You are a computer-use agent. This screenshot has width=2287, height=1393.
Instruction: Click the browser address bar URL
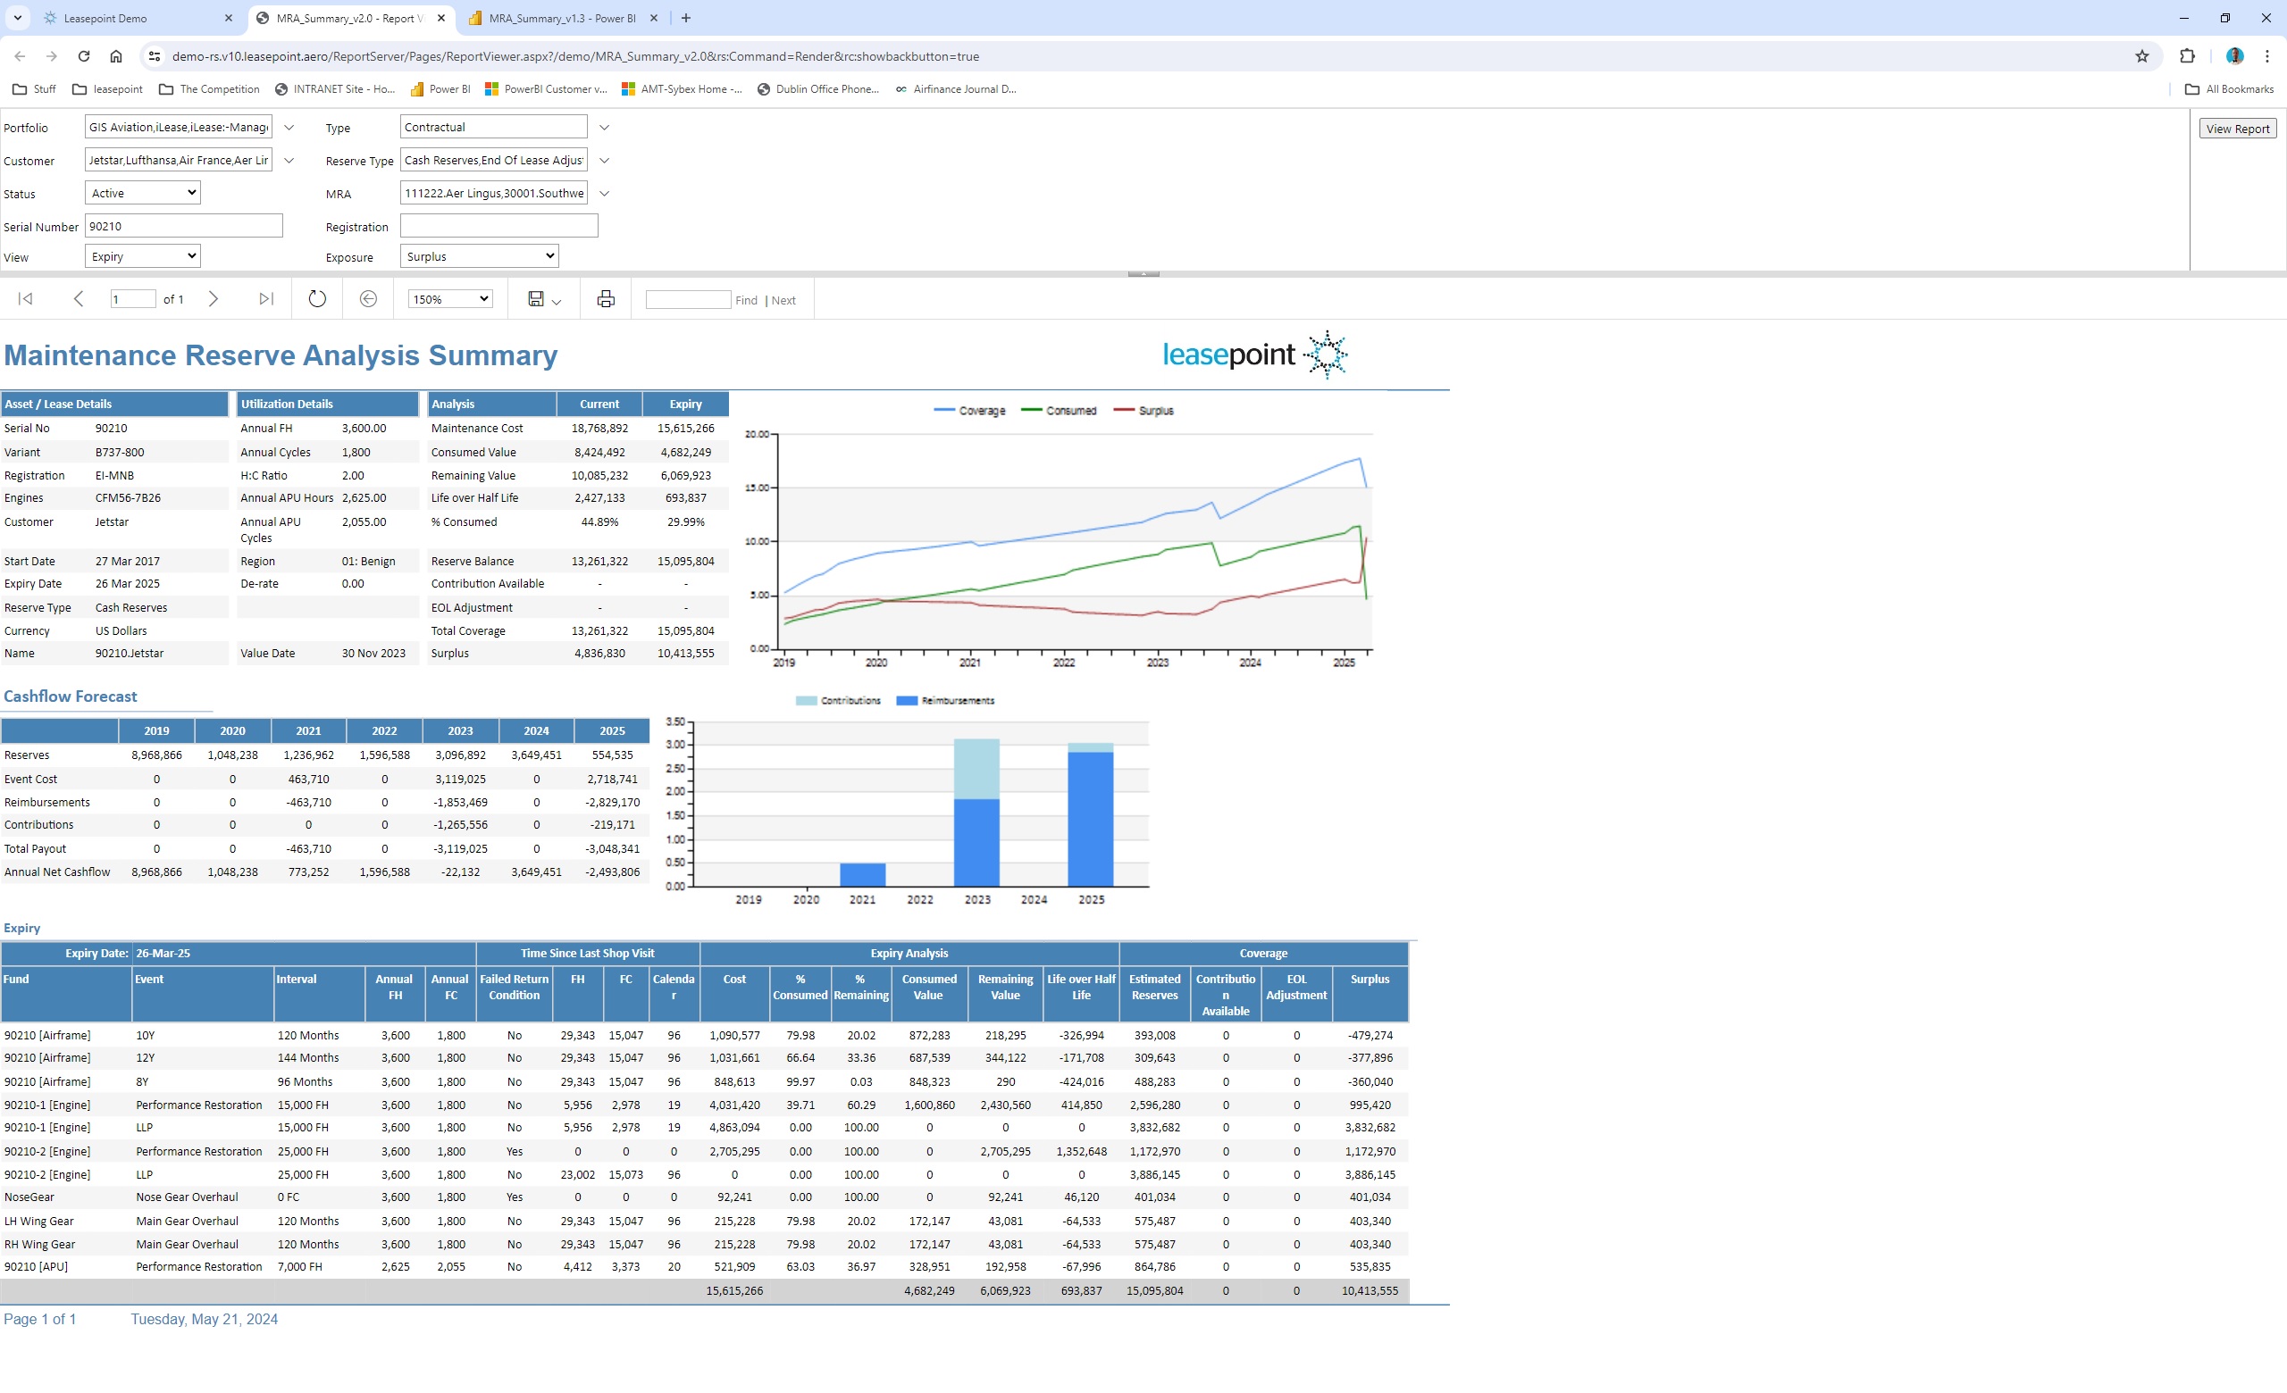[575, 56]
